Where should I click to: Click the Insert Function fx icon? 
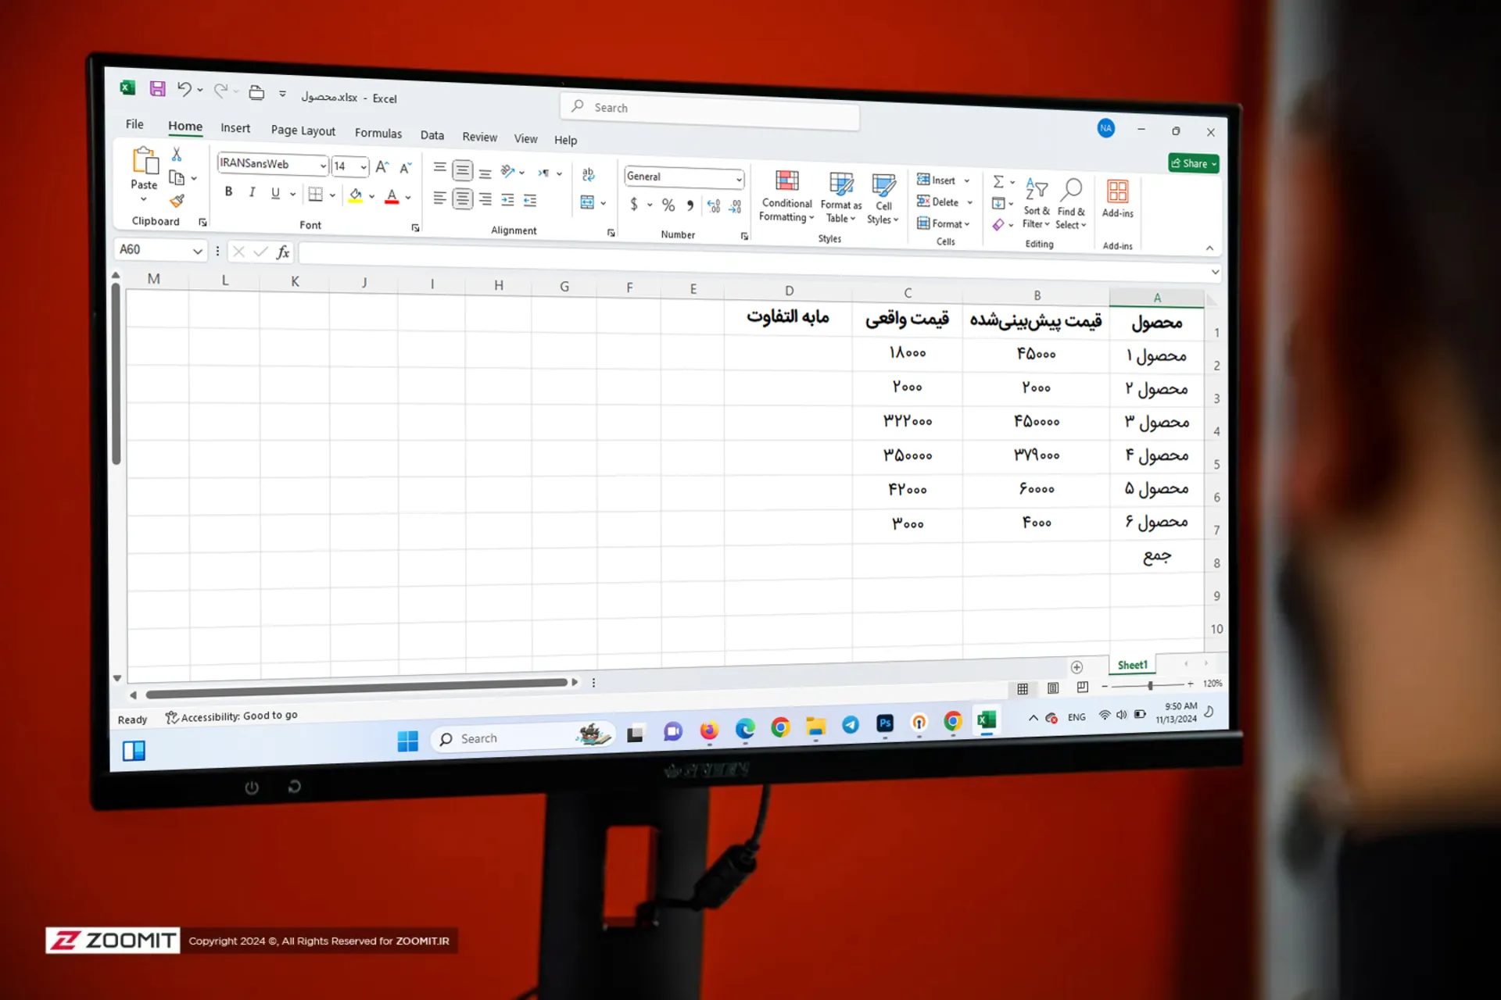point(283,252)
